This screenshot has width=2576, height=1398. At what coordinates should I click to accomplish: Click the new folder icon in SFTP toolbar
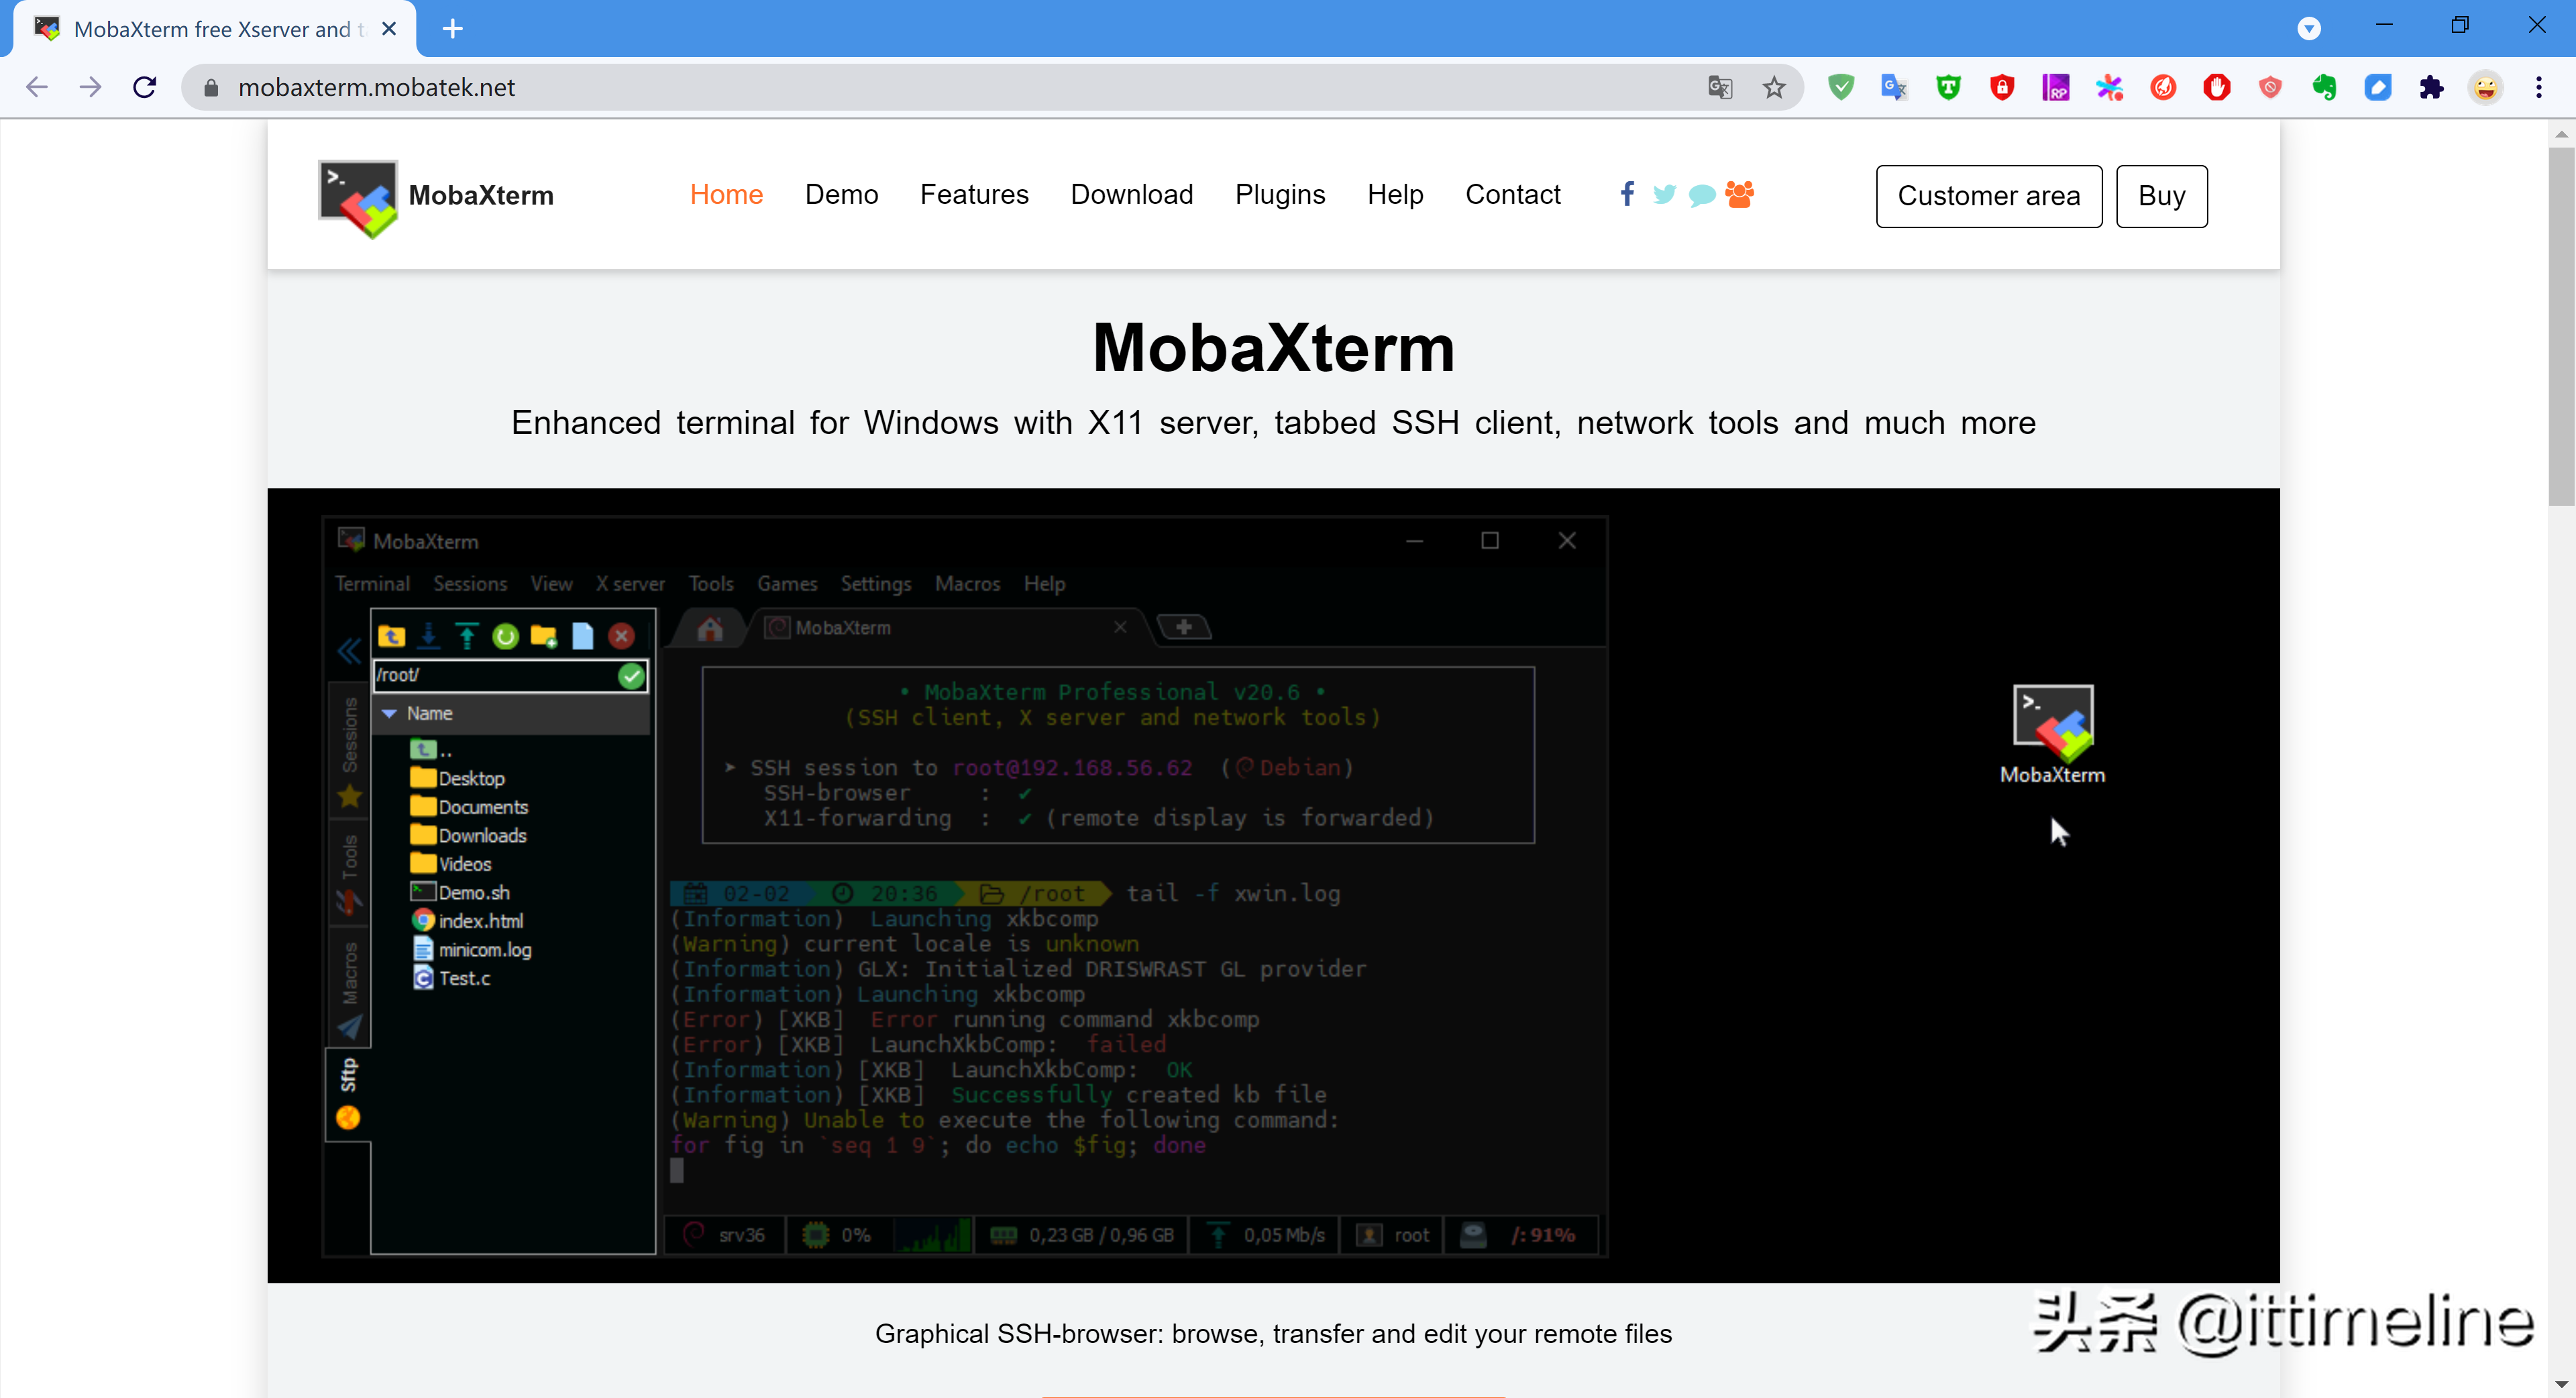pos(544,636)
